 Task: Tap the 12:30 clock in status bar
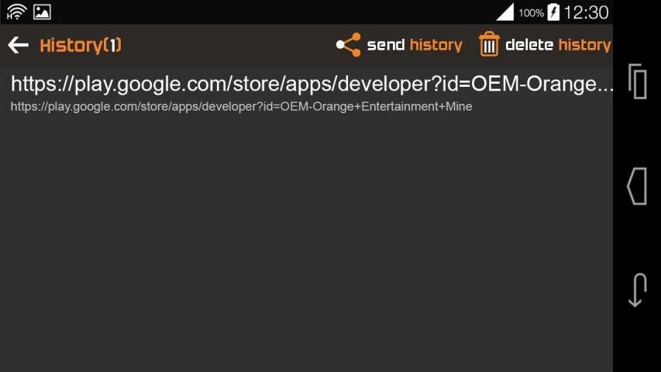586,12
